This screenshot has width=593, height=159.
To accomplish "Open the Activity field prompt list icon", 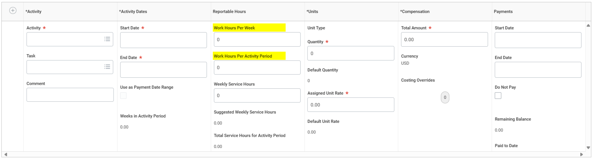I will point(107,39).
